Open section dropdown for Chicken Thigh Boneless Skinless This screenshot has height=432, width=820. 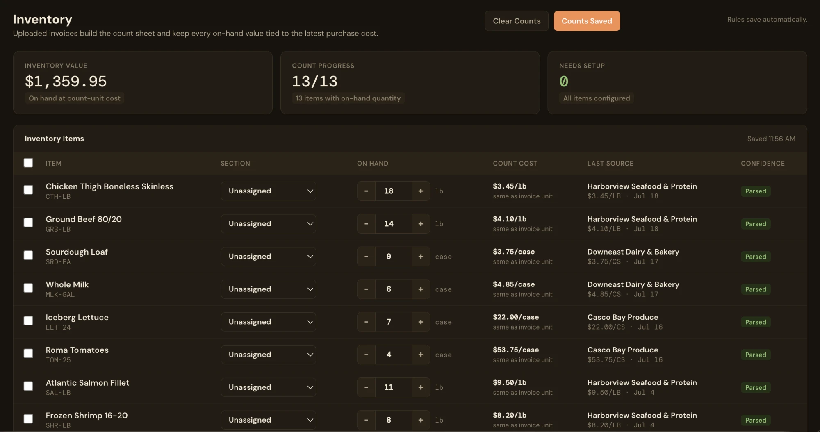269,191
